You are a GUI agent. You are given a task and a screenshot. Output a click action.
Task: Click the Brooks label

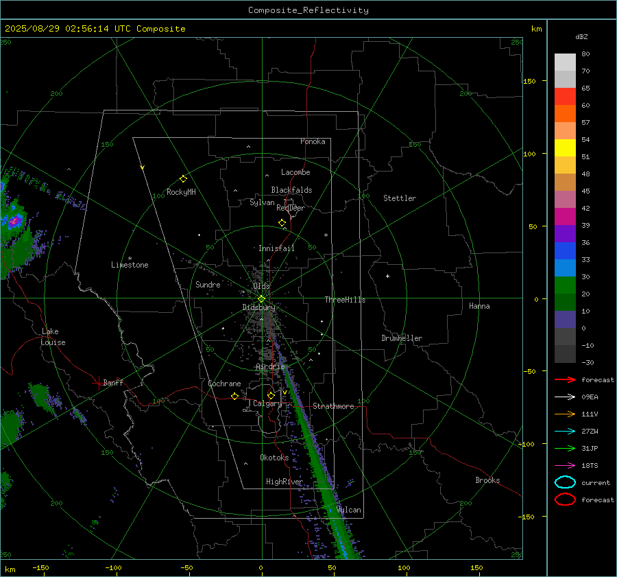coord(487,480)
